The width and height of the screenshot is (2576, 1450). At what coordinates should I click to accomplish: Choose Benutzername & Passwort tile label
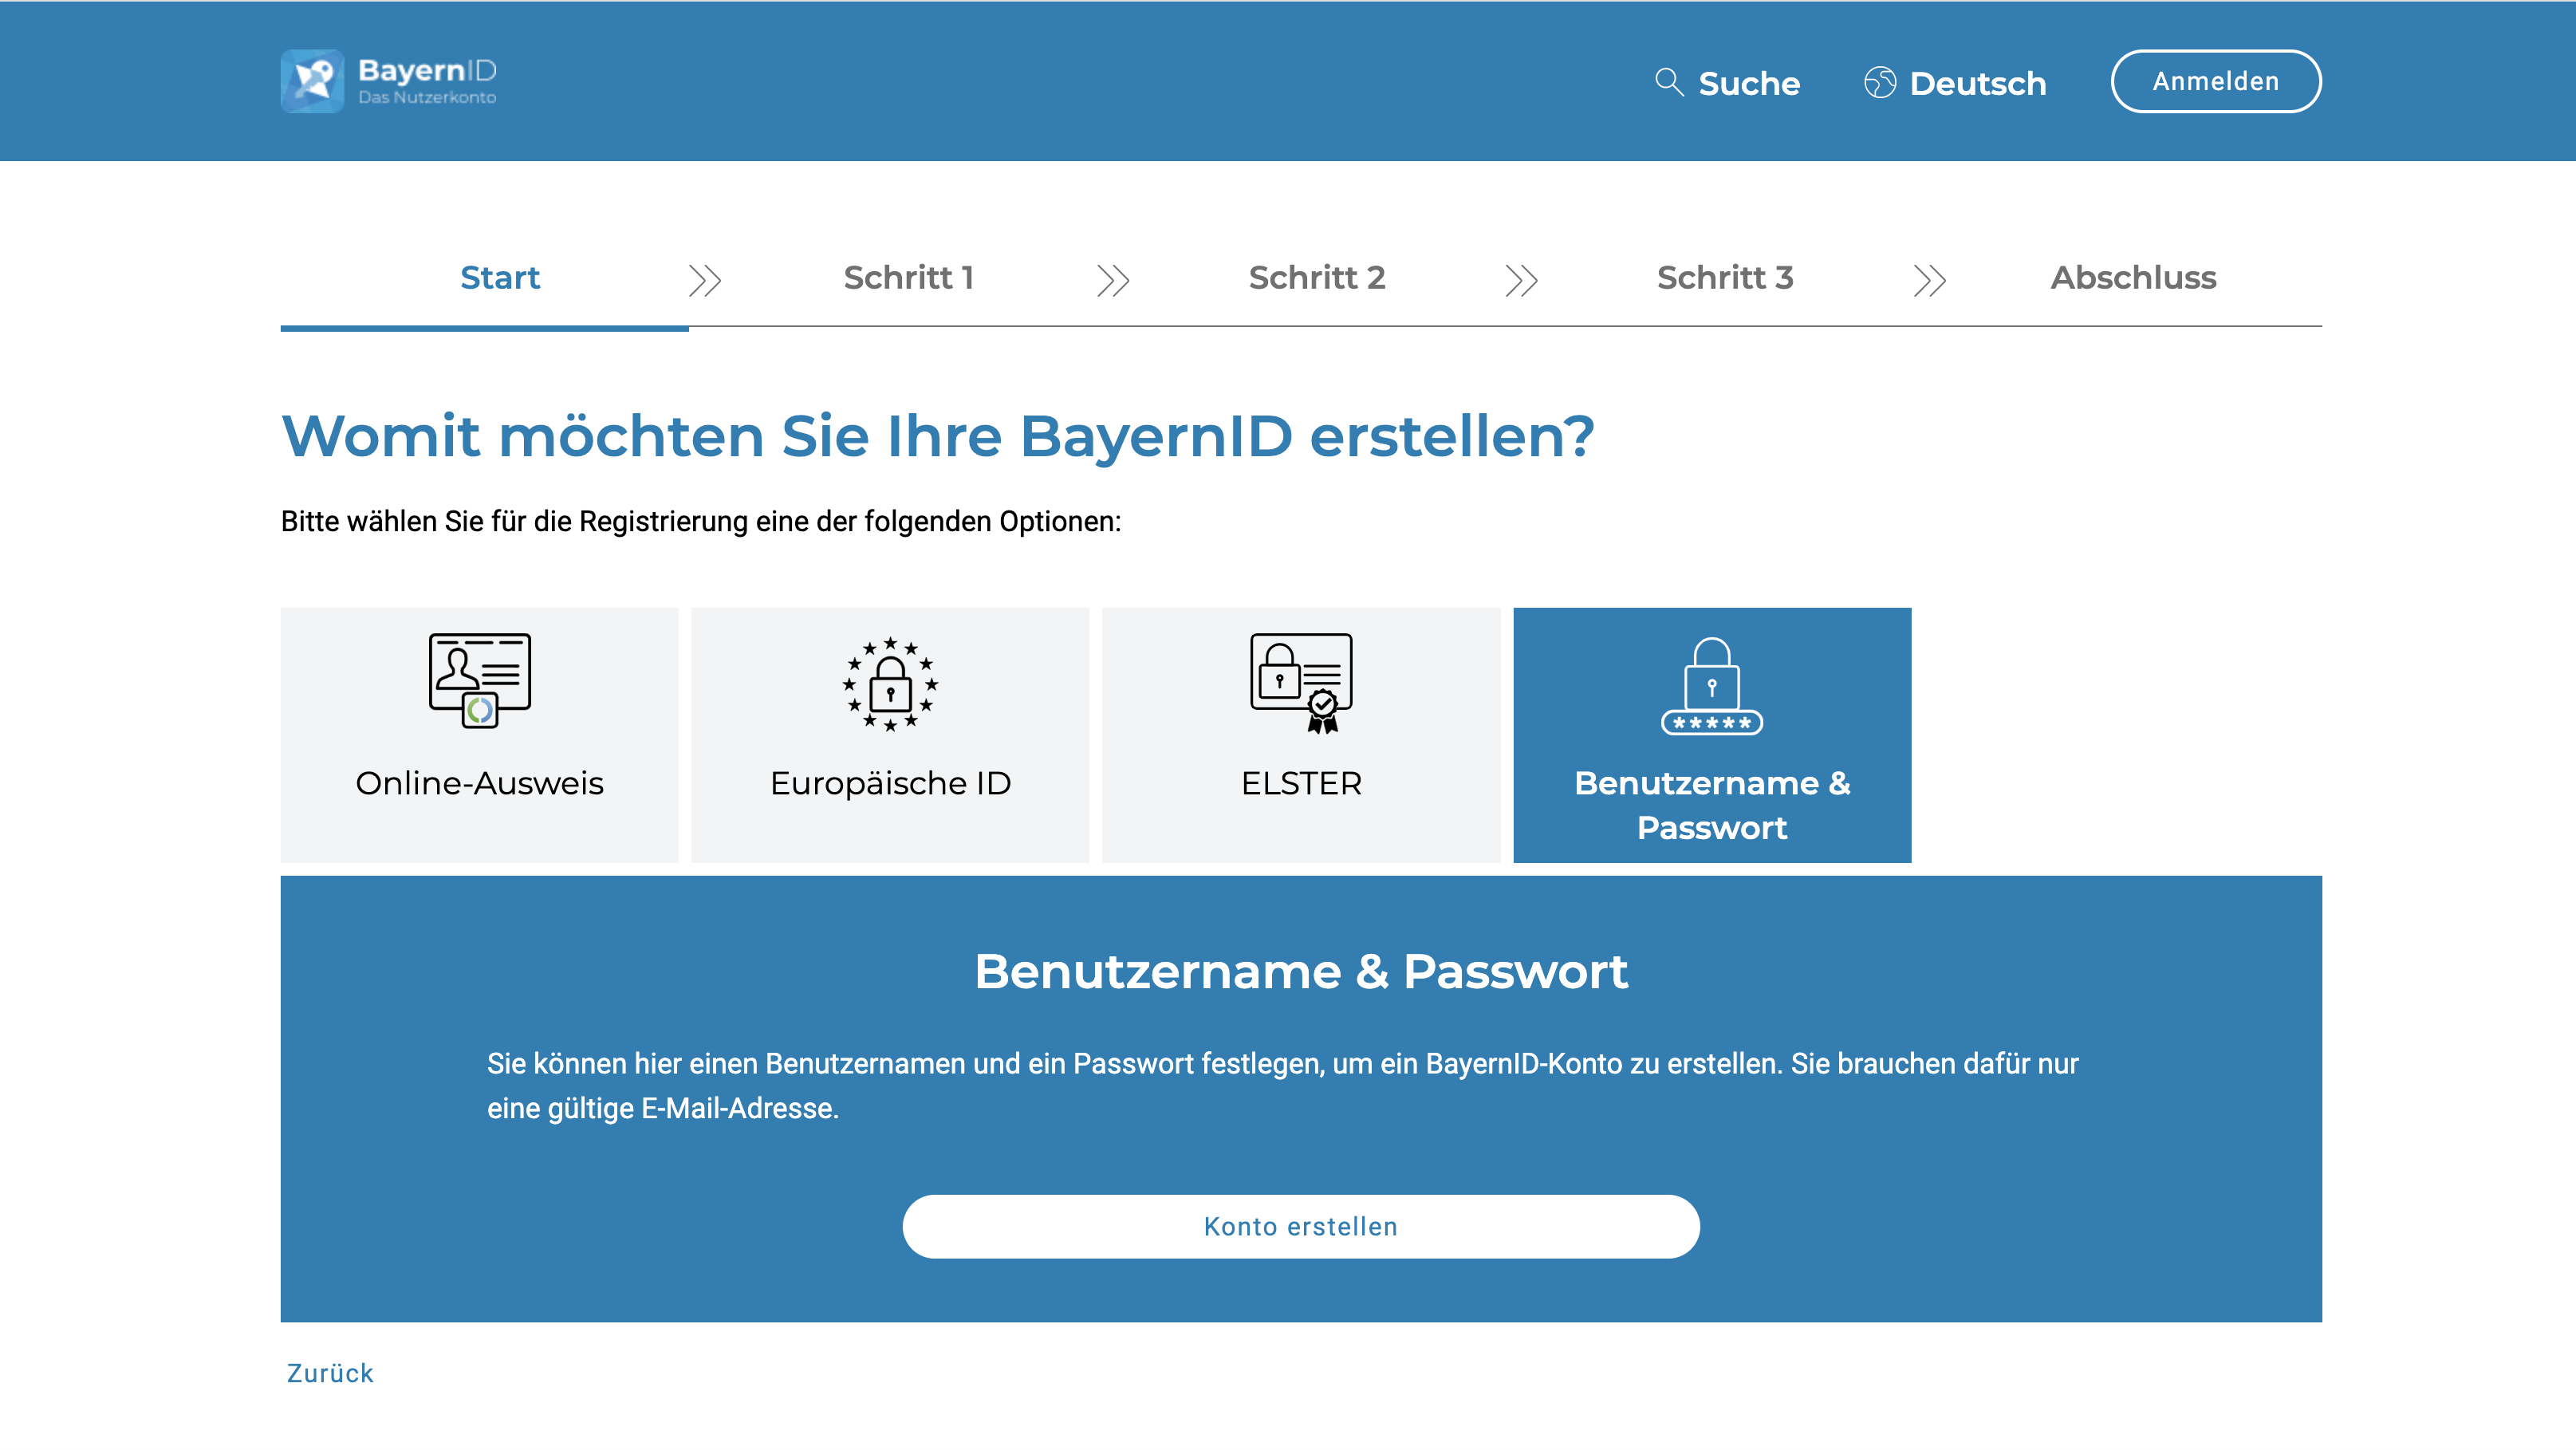pos(1712,805)
